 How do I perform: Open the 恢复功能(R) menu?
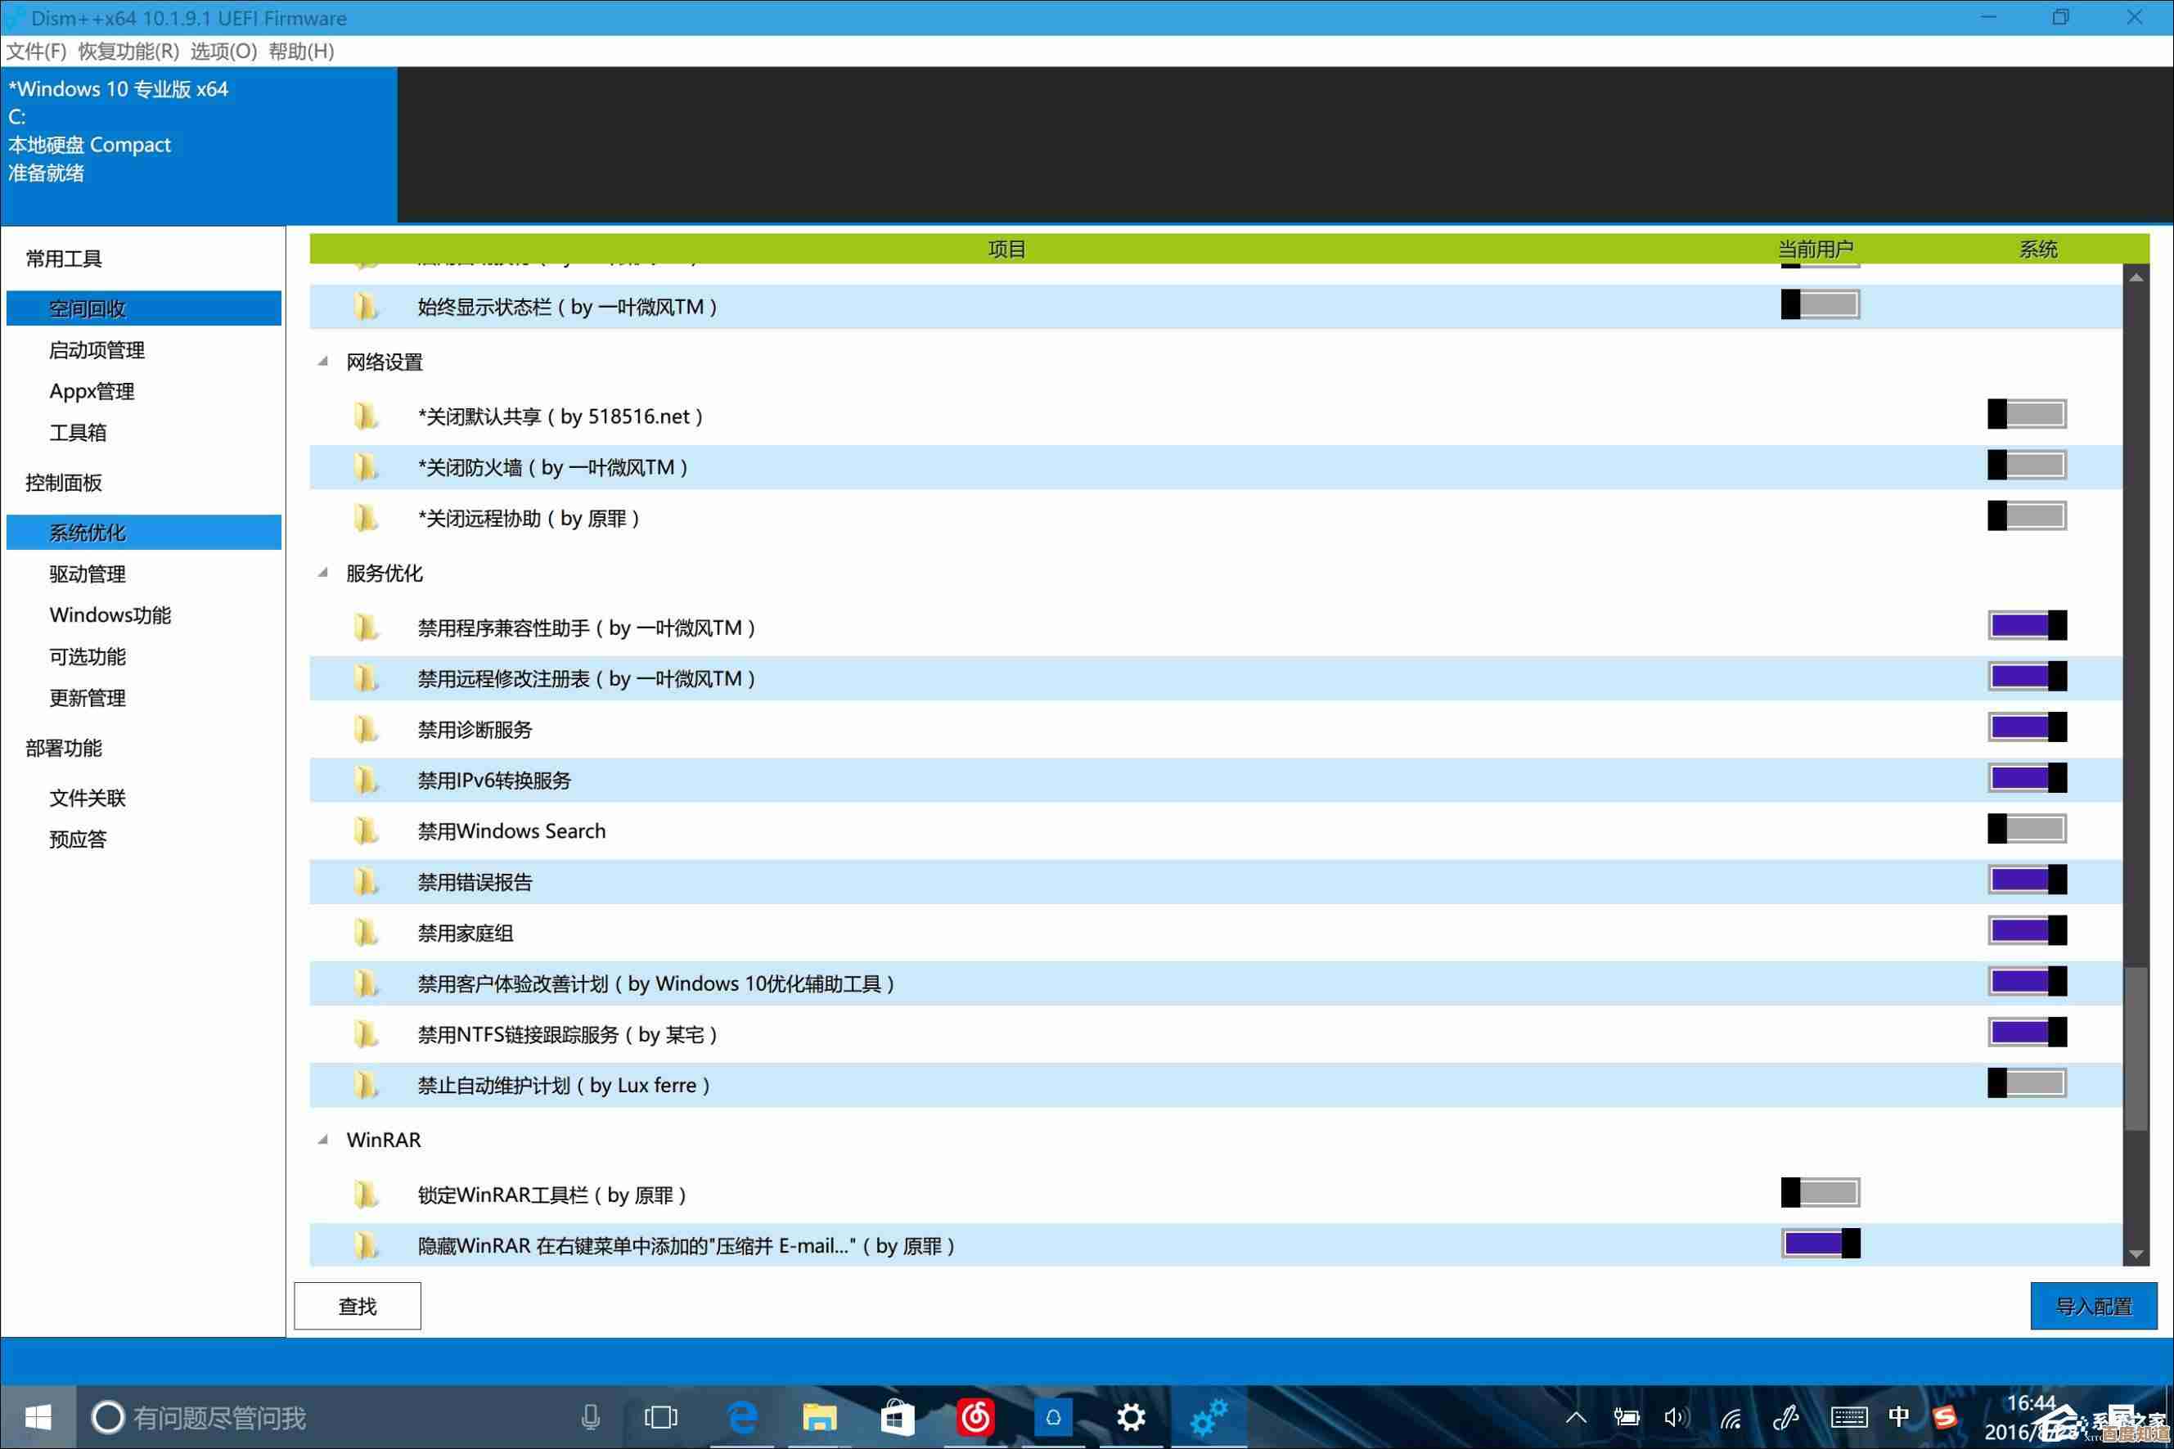128,51
